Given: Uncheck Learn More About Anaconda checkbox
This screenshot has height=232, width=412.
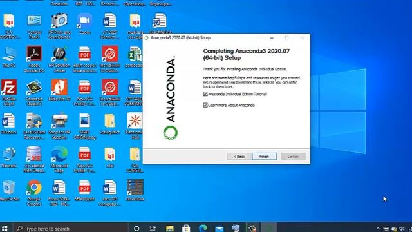Looking at the screenshot, I should (205, 105).
